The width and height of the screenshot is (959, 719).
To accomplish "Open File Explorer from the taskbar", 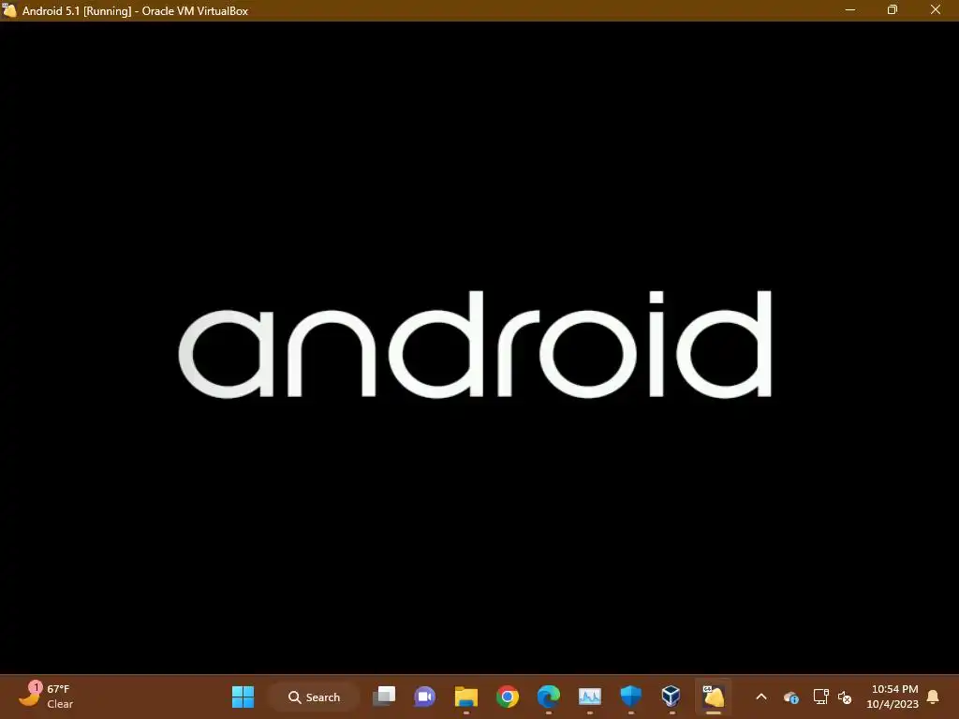I will click(466, 697).
